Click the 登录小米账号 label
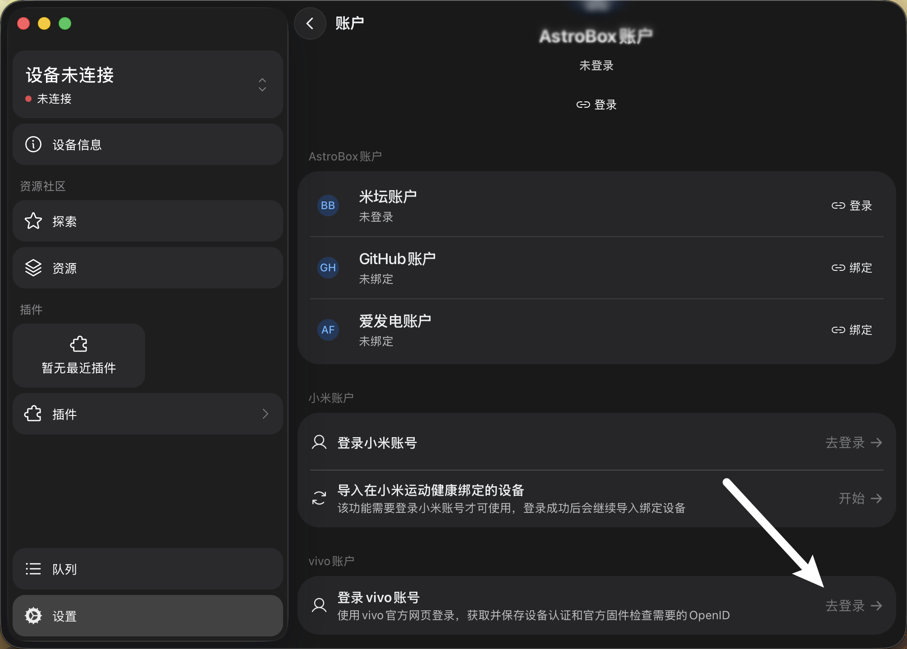 [x=377, y=443]
